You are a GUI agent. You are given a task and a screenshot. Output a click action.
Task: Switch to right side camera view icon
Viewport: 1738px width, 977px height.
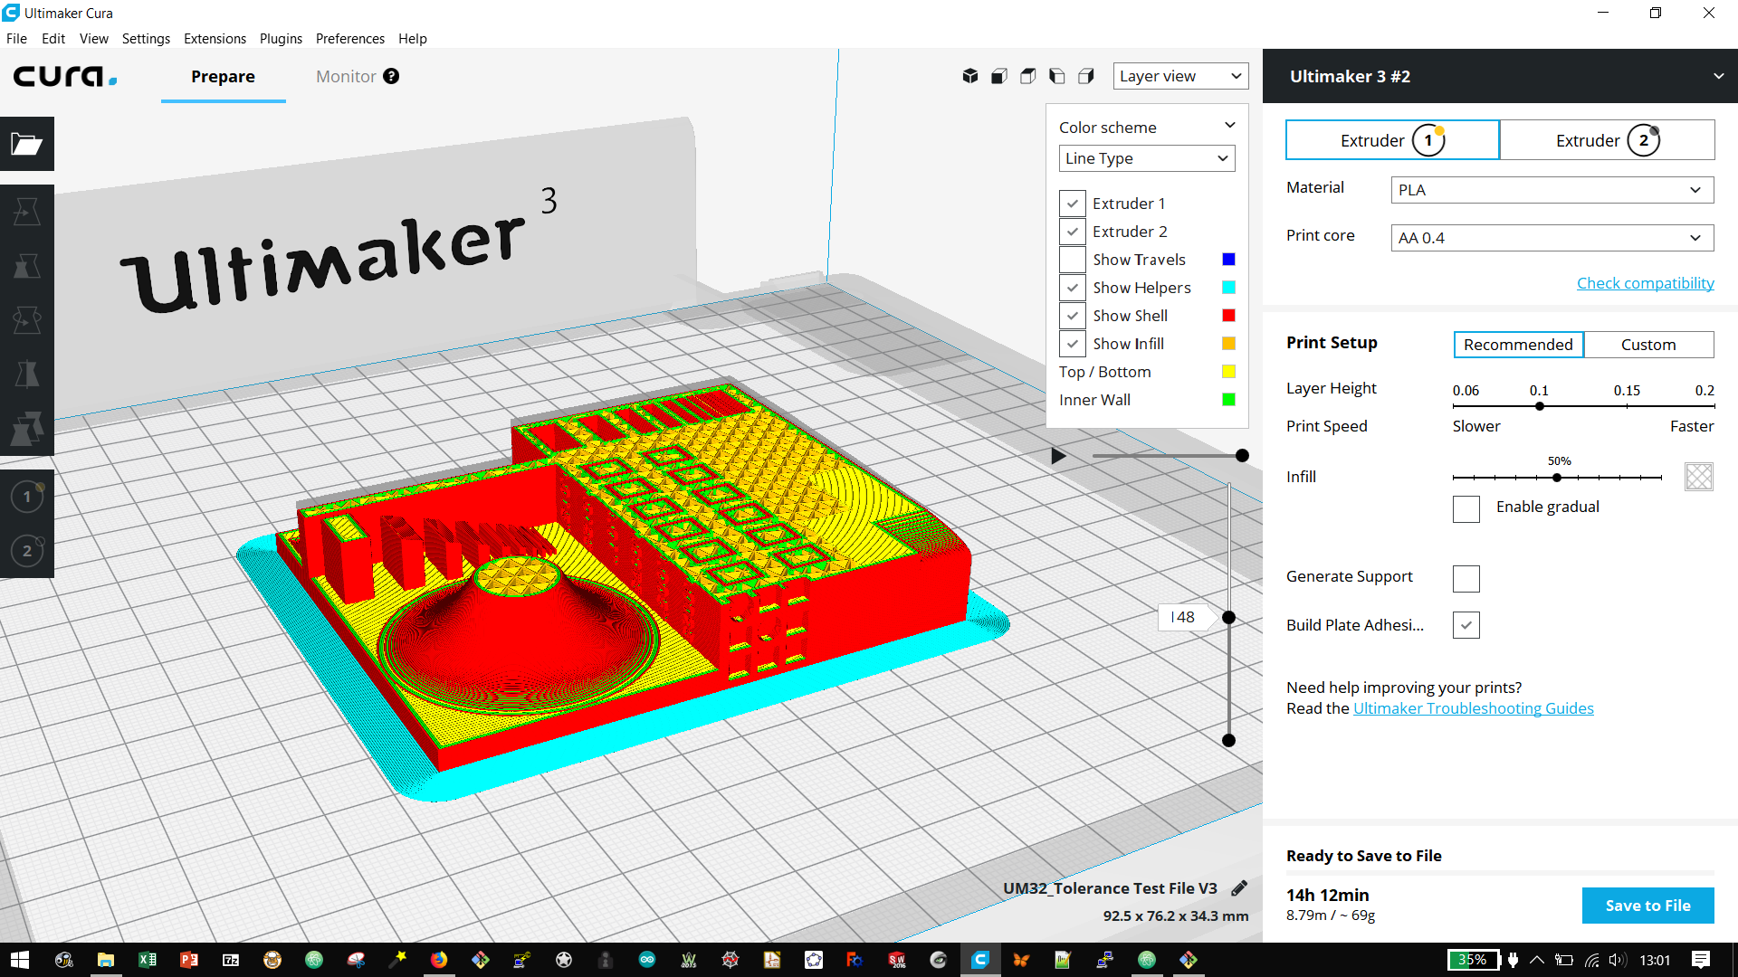click(1086, 76)
